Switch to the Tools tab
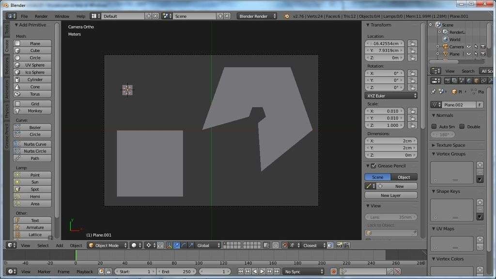This screenshot has height=279, width=496. tap(7, 30)
